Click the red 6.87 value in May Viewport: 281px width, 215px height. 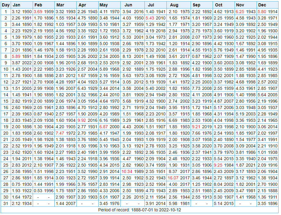pos(105,127)
